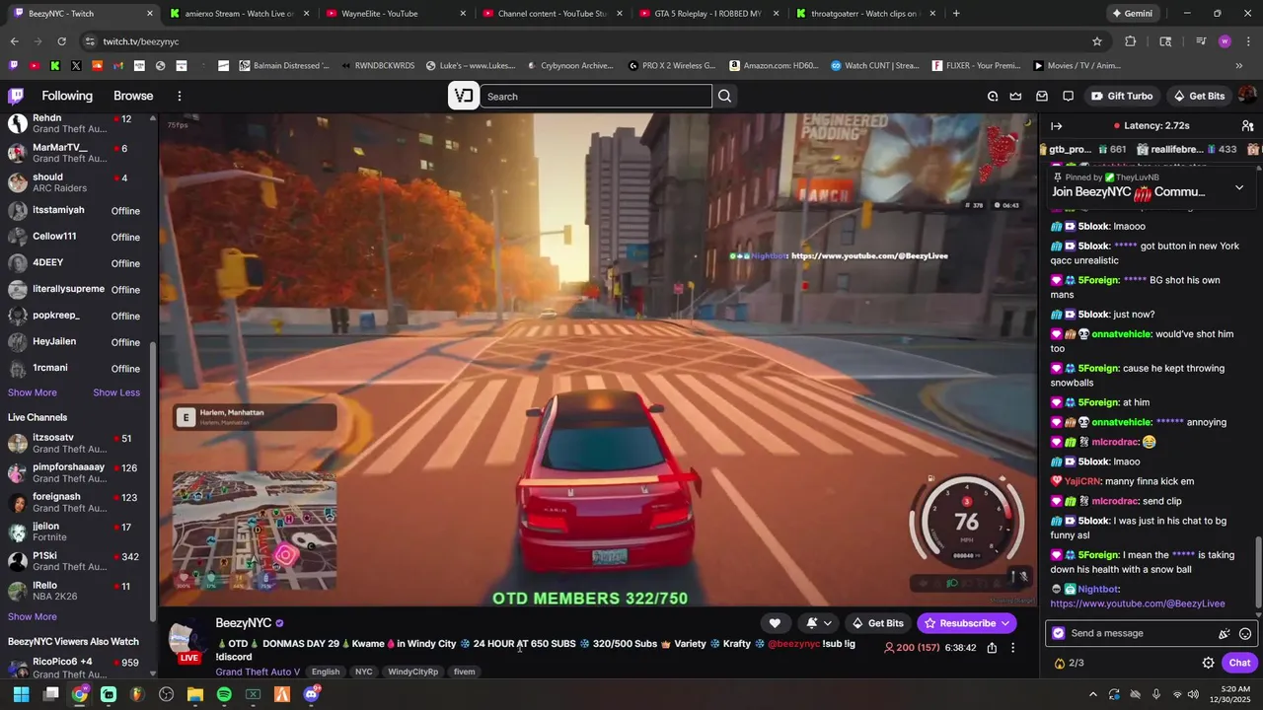Open the Chrome extensions puzzle icon

click(x=1131, y=41)
